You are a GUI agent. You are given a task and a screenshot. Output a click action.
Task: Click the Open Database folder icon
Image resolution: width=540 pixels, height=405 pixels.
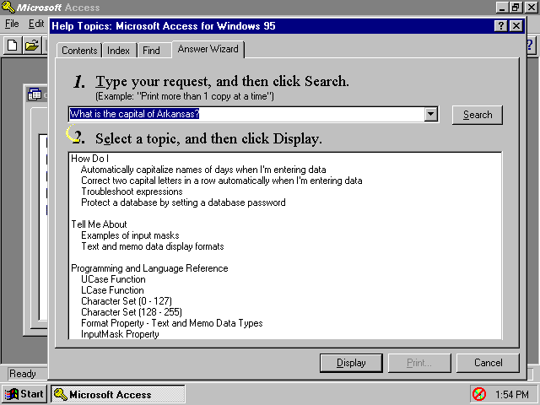pos(32,46)
